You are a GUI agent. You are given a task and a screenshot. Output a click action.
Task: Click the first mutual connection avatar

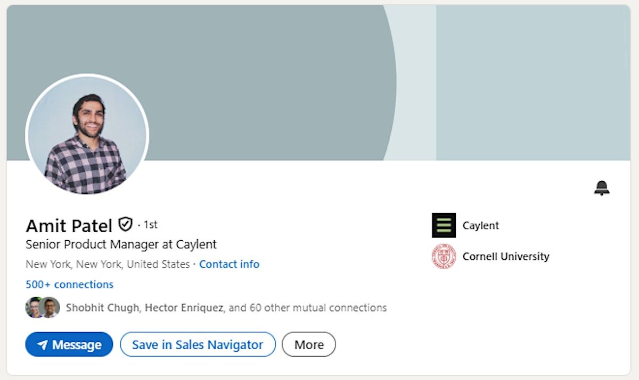coord(34,307)
